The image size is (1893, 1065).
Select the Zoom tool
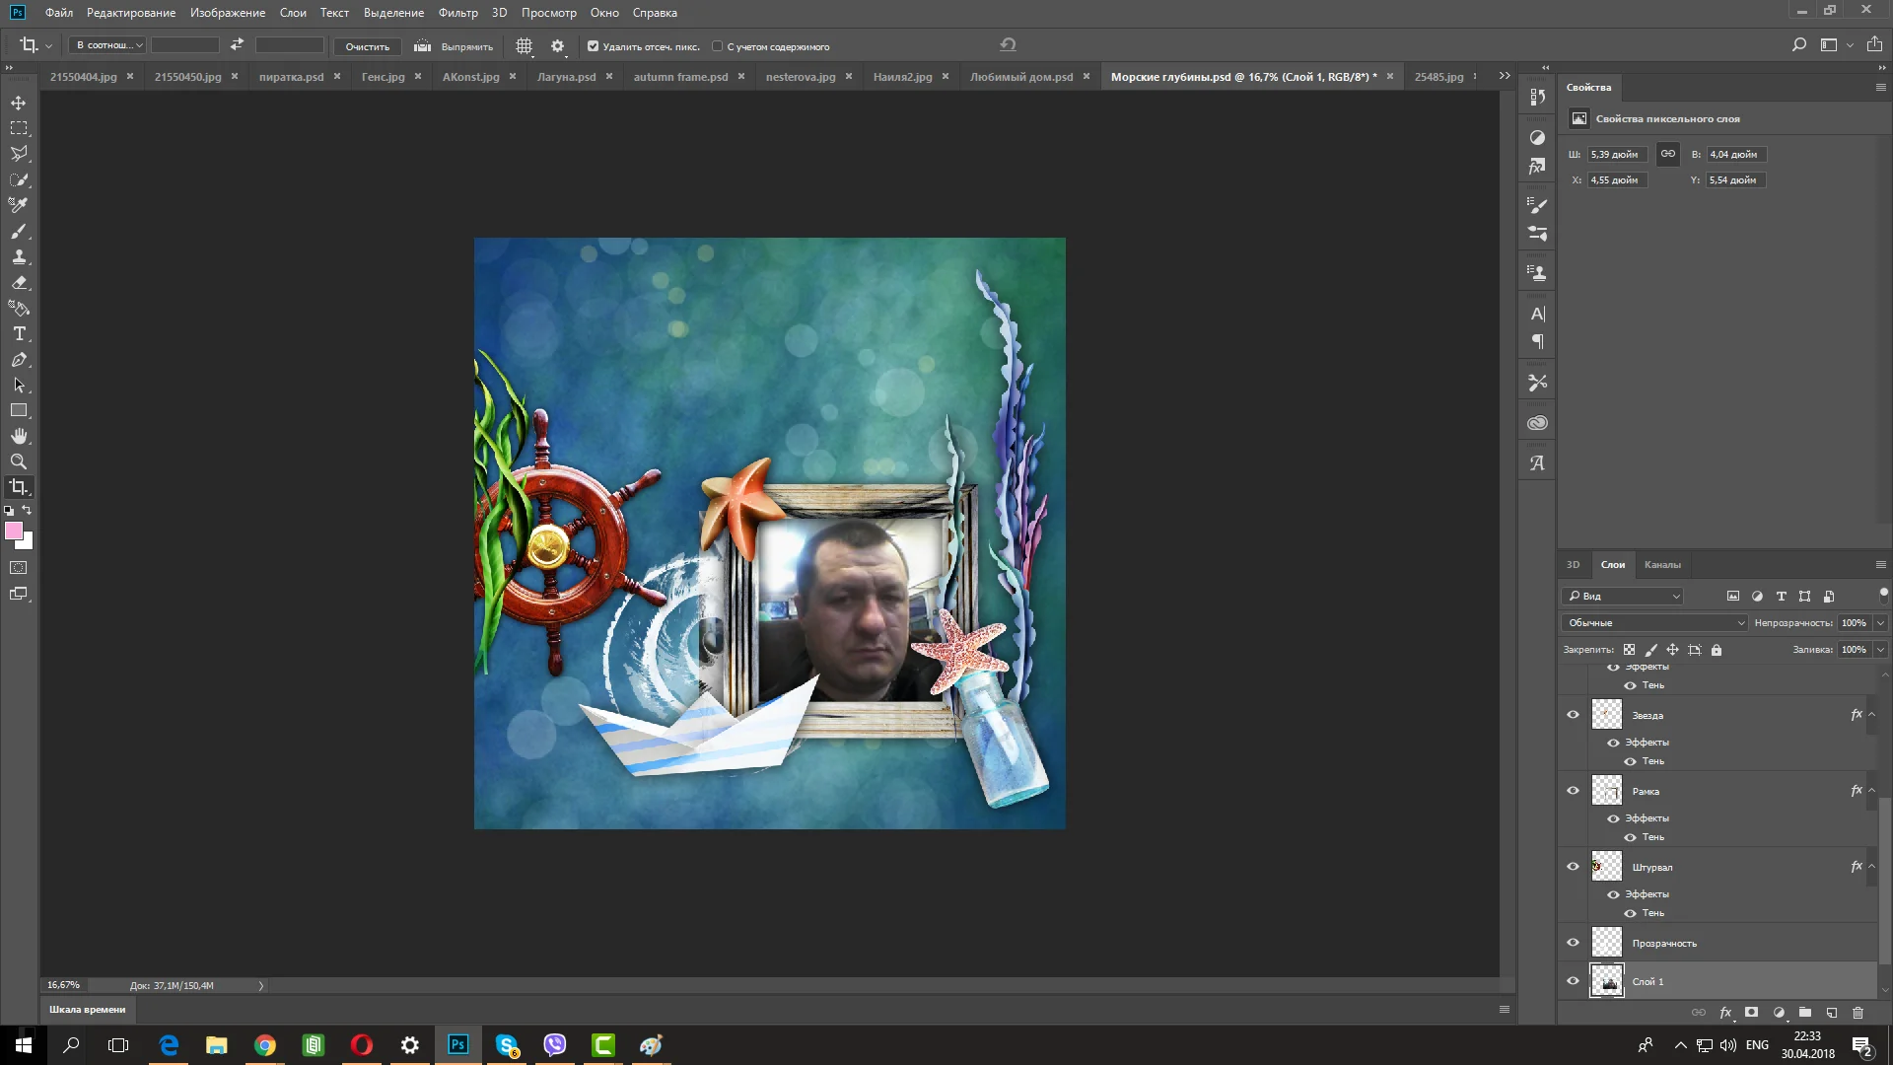19,461
